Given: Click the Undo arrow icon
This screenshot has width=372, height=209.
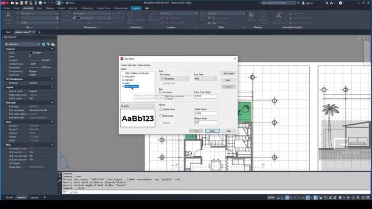Looking at the screenshot, I should (45, 3).
